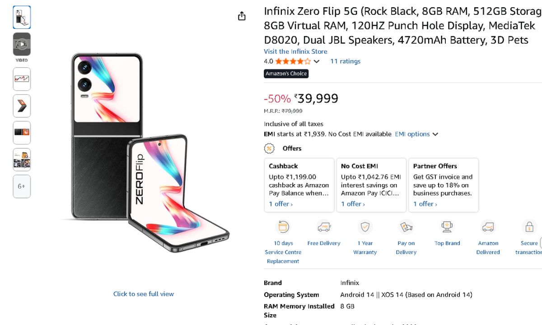This screenshot has height=325, width=542.
Task: Open the Top Brand trophy icon
Action: [x=447, y=227]
